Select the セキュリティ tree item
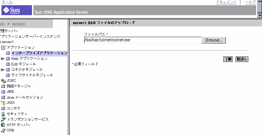 pyautogui.click(x=17, y=114)
